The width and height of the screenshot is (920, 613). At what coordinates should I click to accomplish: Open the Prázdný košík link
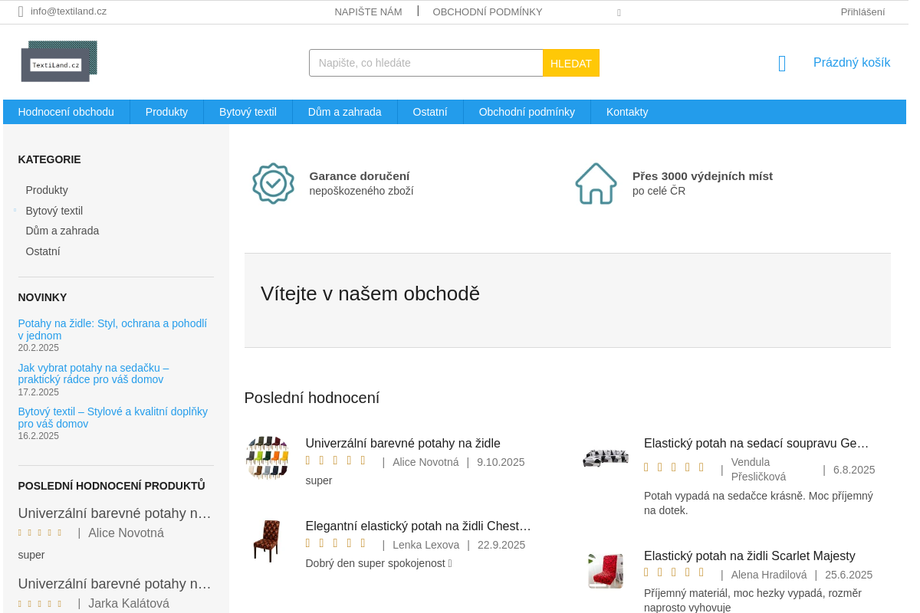[851, 62]
